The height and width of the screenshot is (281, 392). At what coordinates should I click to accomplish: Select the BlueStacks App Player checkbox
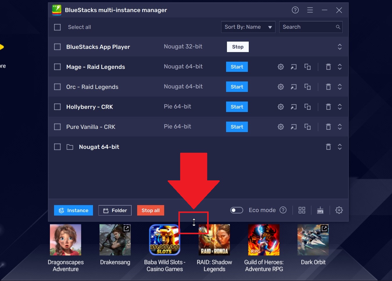57,47
